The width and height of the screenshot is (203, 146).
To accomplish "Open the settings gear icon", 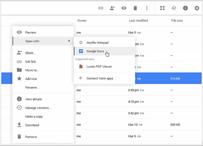I will tap(197, 8).
